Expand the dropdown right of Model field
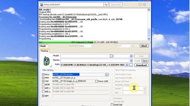This screenshot has width=190, height=106. pos(131,56)
